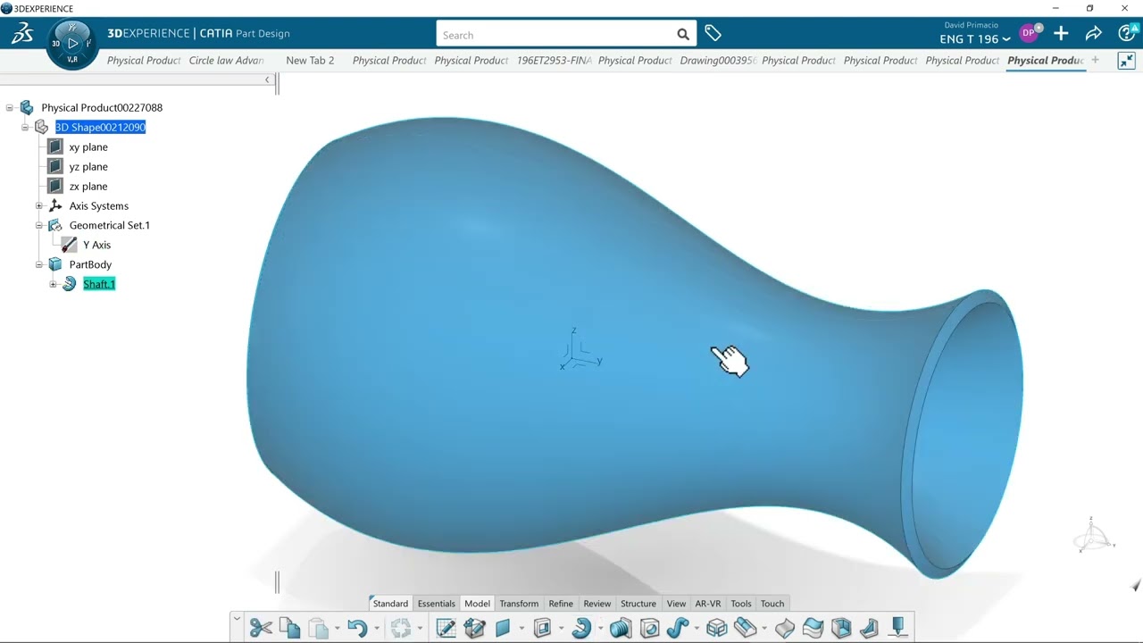Click the Paste icon
This screenshot has width=1143, height=643.
click(318, 628)
